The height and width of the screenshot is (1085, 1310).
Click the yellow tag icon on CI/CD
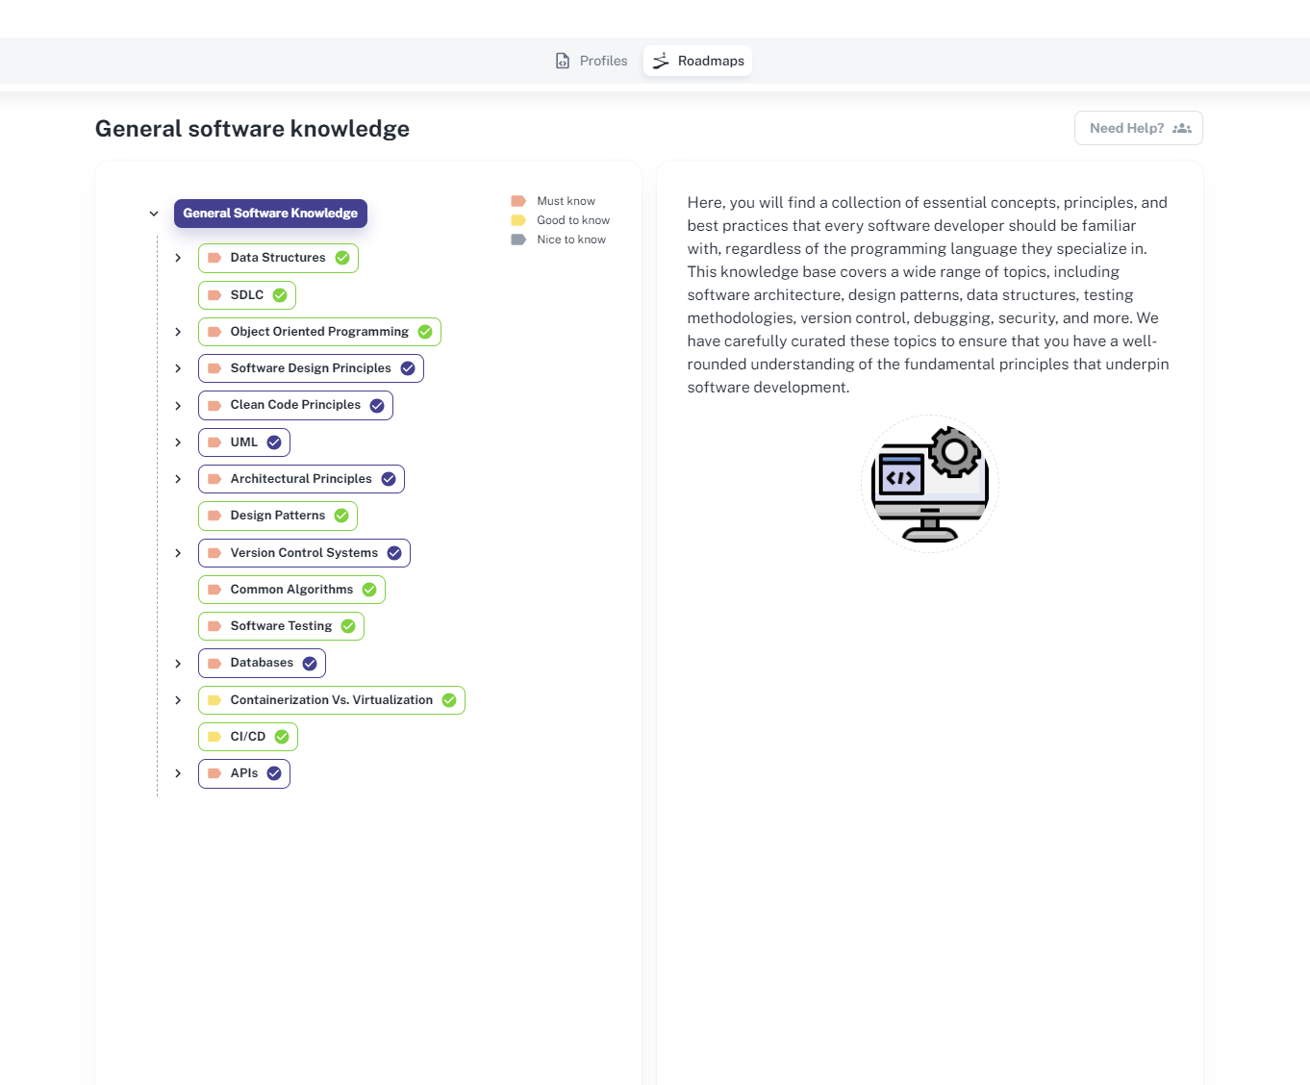pos(214,736)
